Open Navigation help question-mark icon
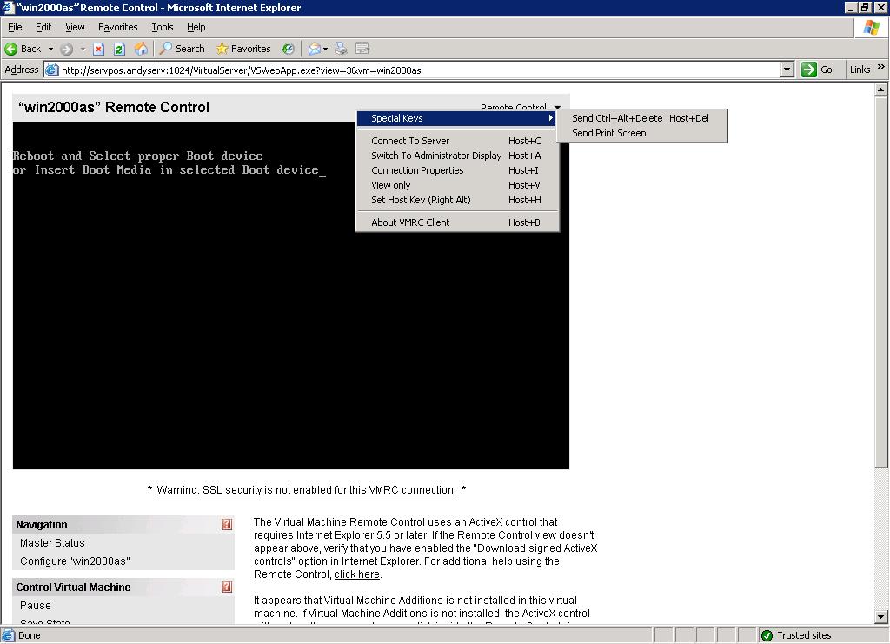This screenshot has width=890, height=644. pos(227,524)
